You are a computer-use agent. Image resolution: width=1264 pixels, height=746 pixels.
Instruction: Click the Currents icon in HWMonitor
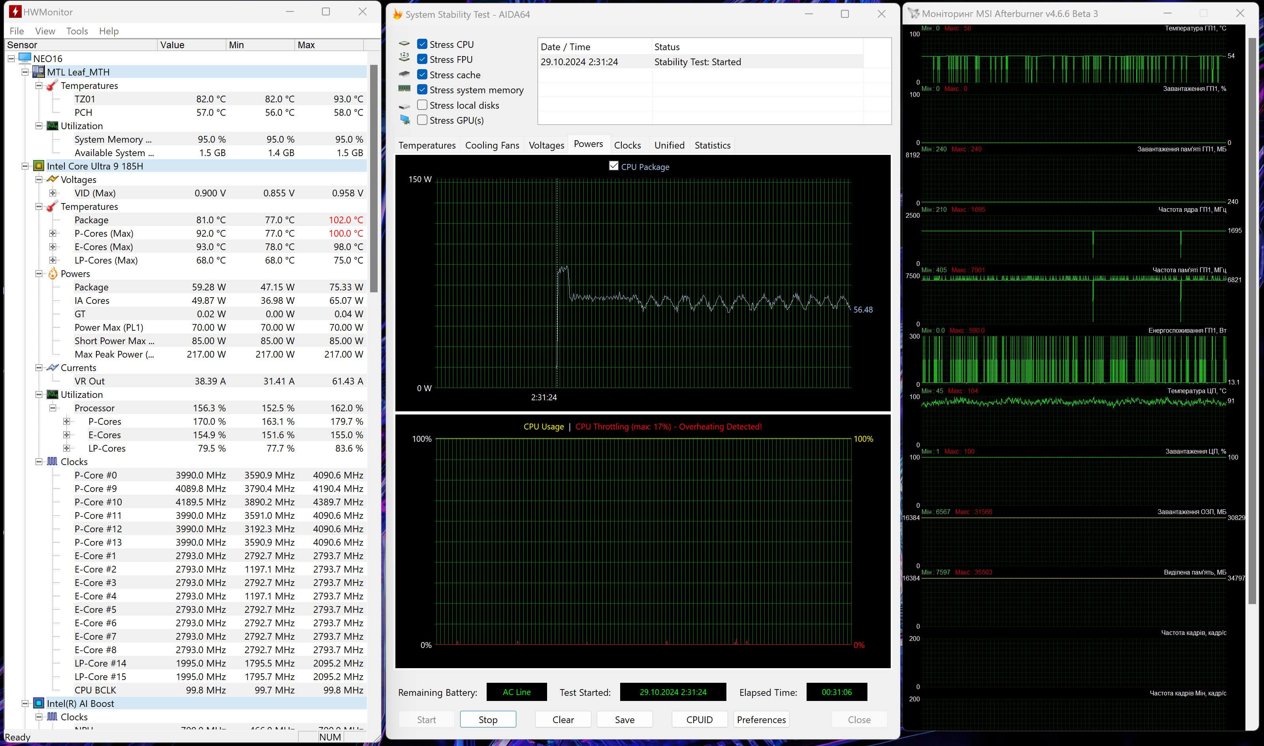[53, 367]
